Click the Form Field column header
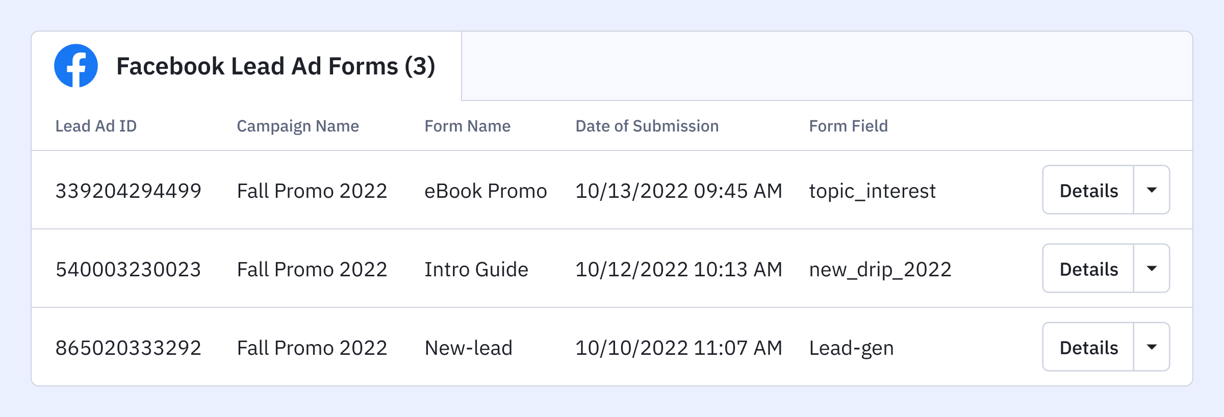This screenshot has height=417, width=1224. click(x=848, y=126)
